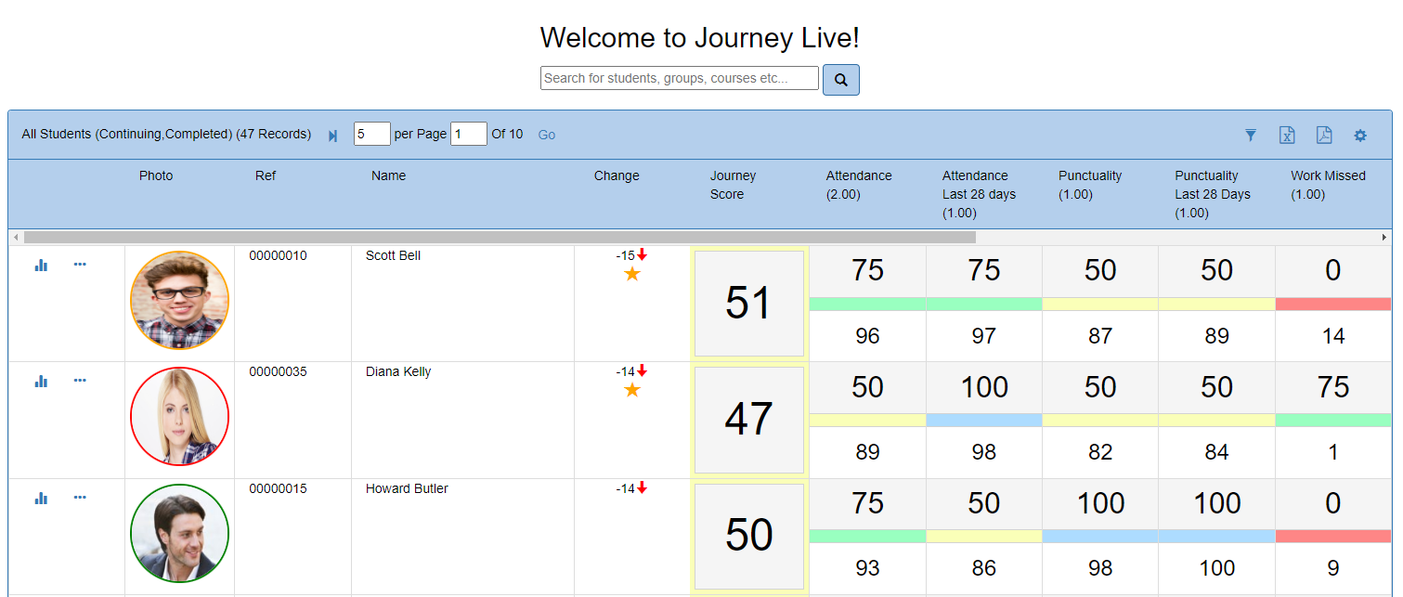Sort by the Journey Score column header

(734, 185)
